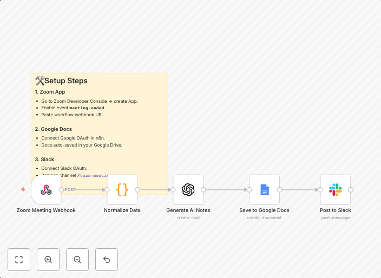This screenshot has width=381, height=278.
Task: Open the Post to Slack node
Action: click(x=336, y=190)
